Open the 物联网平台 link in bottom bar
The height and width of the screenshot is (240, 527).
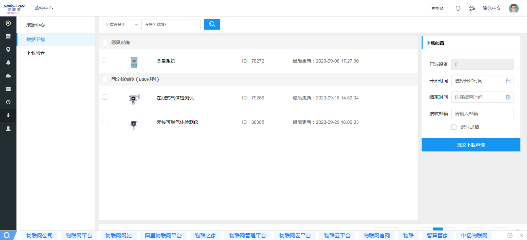[x=79, y=235]
